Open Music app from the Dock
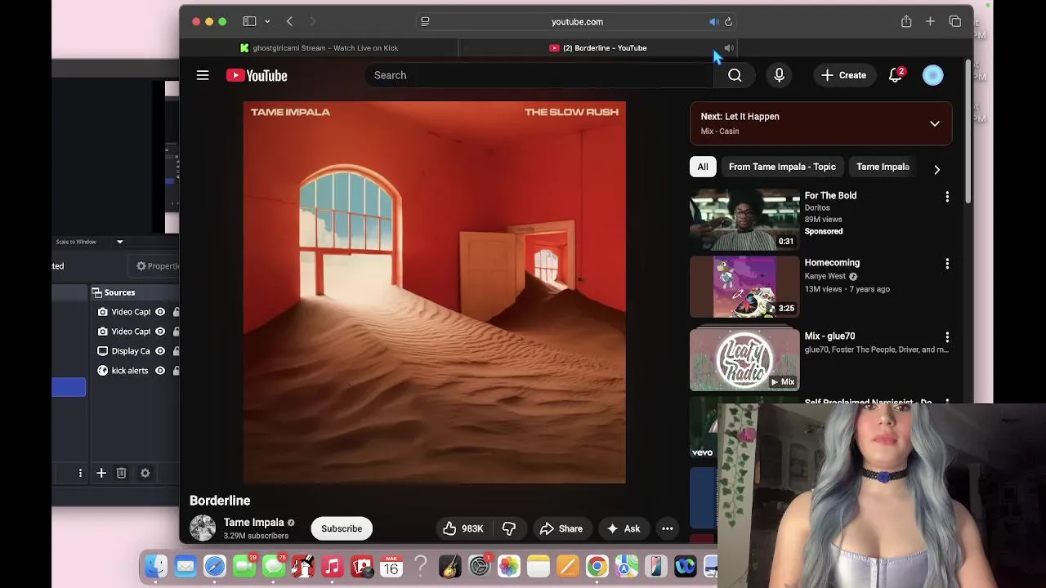1046x588 pixels. click(332, 566)
